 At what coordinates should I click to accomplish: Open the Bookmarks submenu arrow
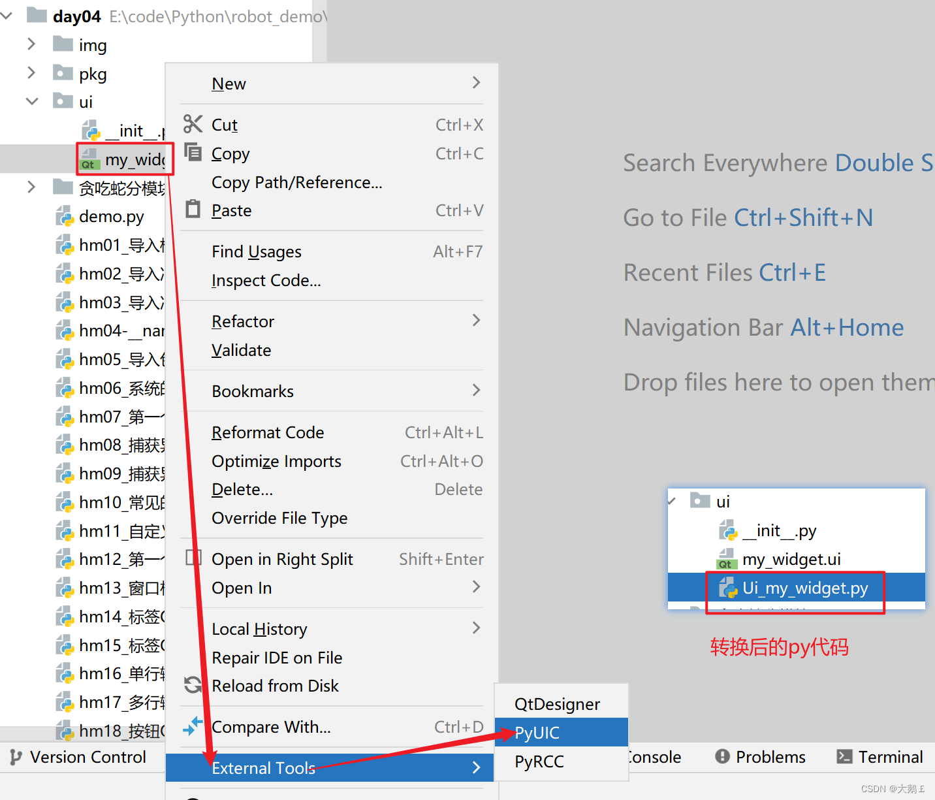pyautogui.click(x=476, y=390)
